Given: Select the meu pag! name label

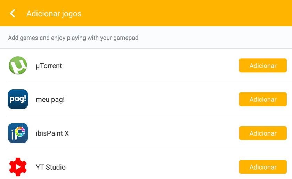Looking at the screenshot, I should click(x=50, y=99).
